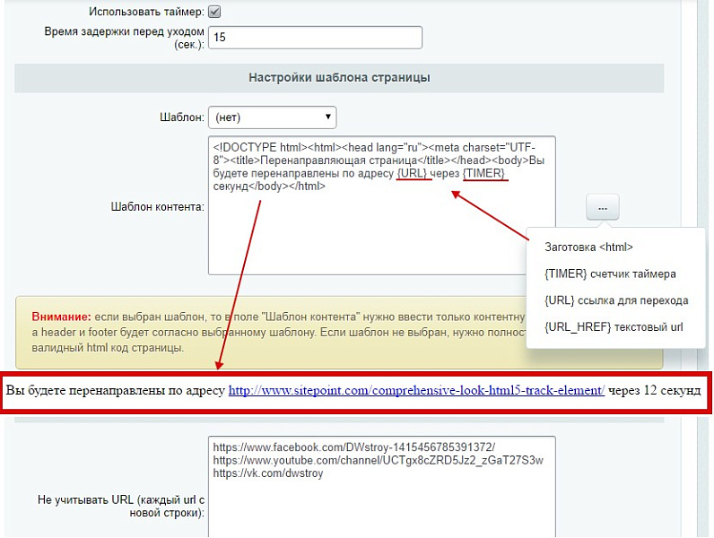Click the 'Шаблон контента:' label
714x538 pixels.
pyautogui.click(x=158, y=206)
